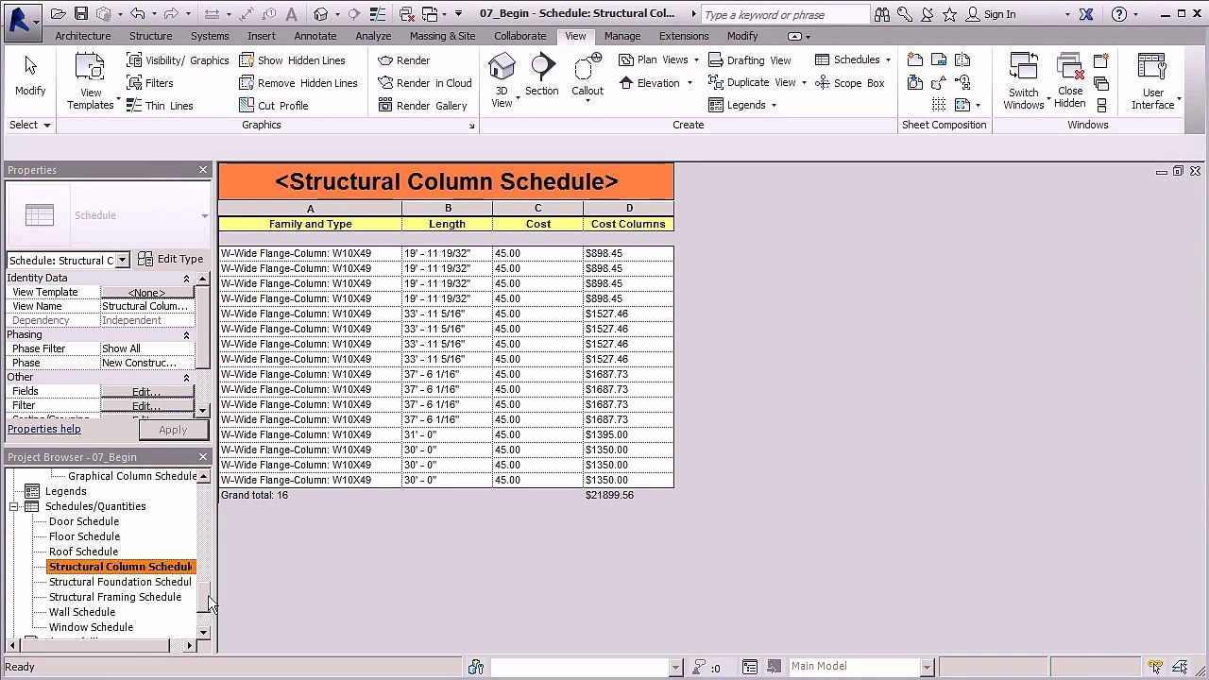Select the Cut Profile tool
The image size is (1209, 680).
273,106
